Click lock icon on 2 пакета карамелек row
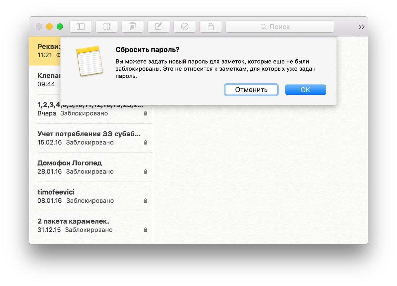Viewport: 397px width, 286px height. 145,230
